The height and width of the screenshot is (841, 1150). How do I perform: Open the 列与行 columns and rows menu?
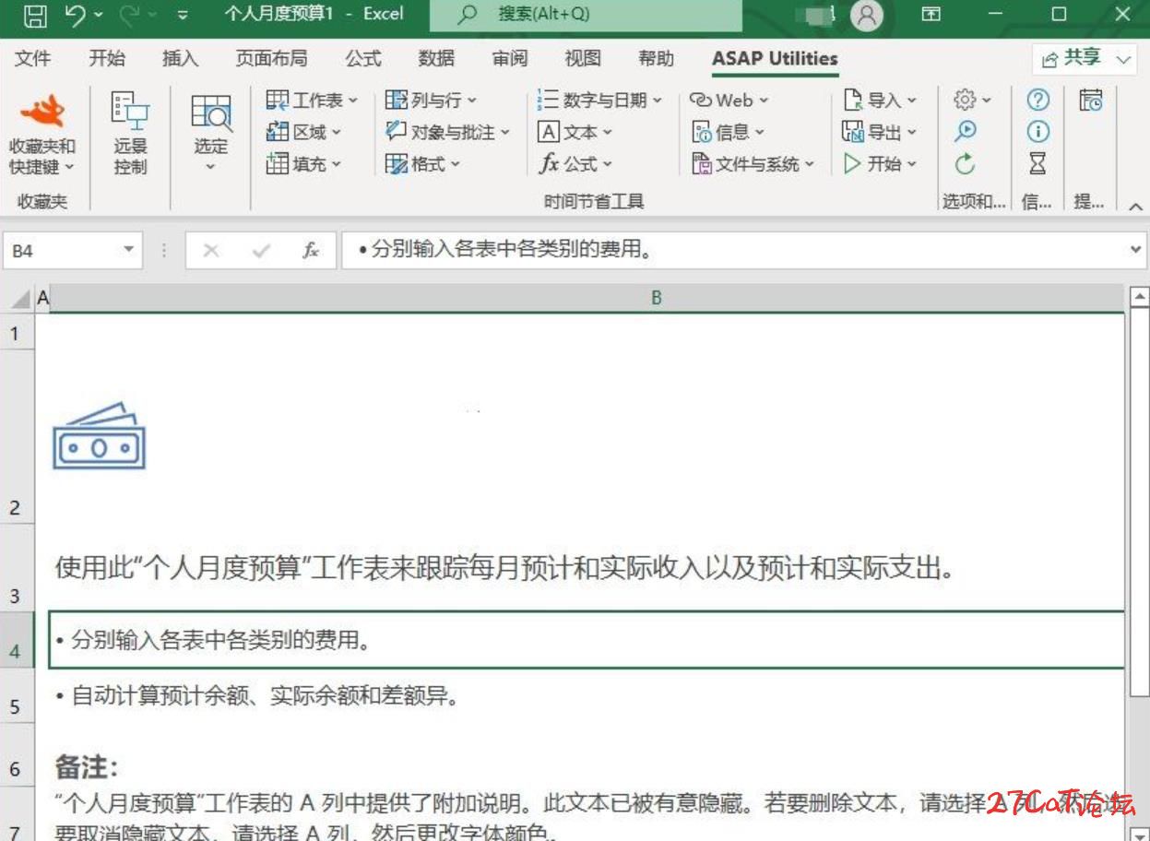[431, 100]
